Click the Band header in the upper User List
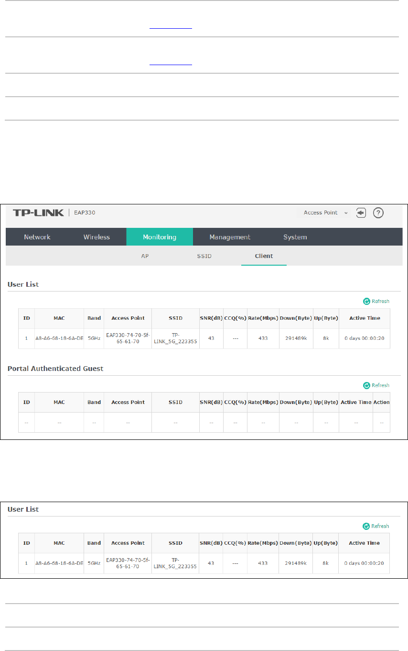This screenshot has width=408, height=651. (94, 318)
